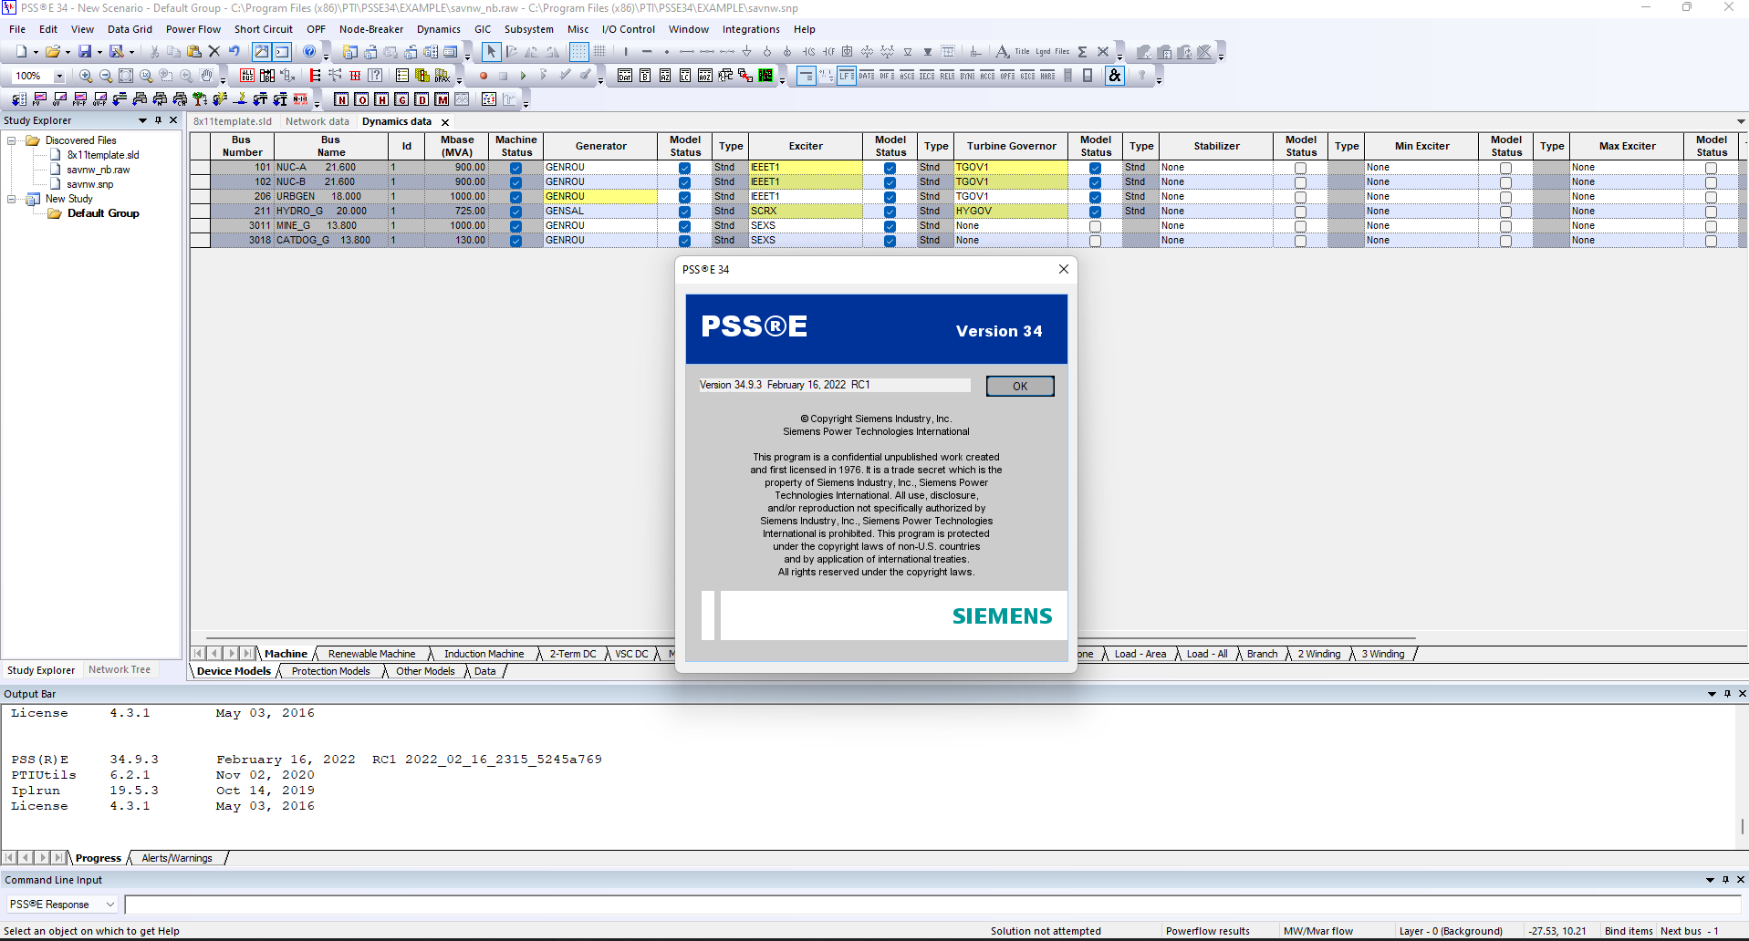Click the New file icon

coord(21,52)
